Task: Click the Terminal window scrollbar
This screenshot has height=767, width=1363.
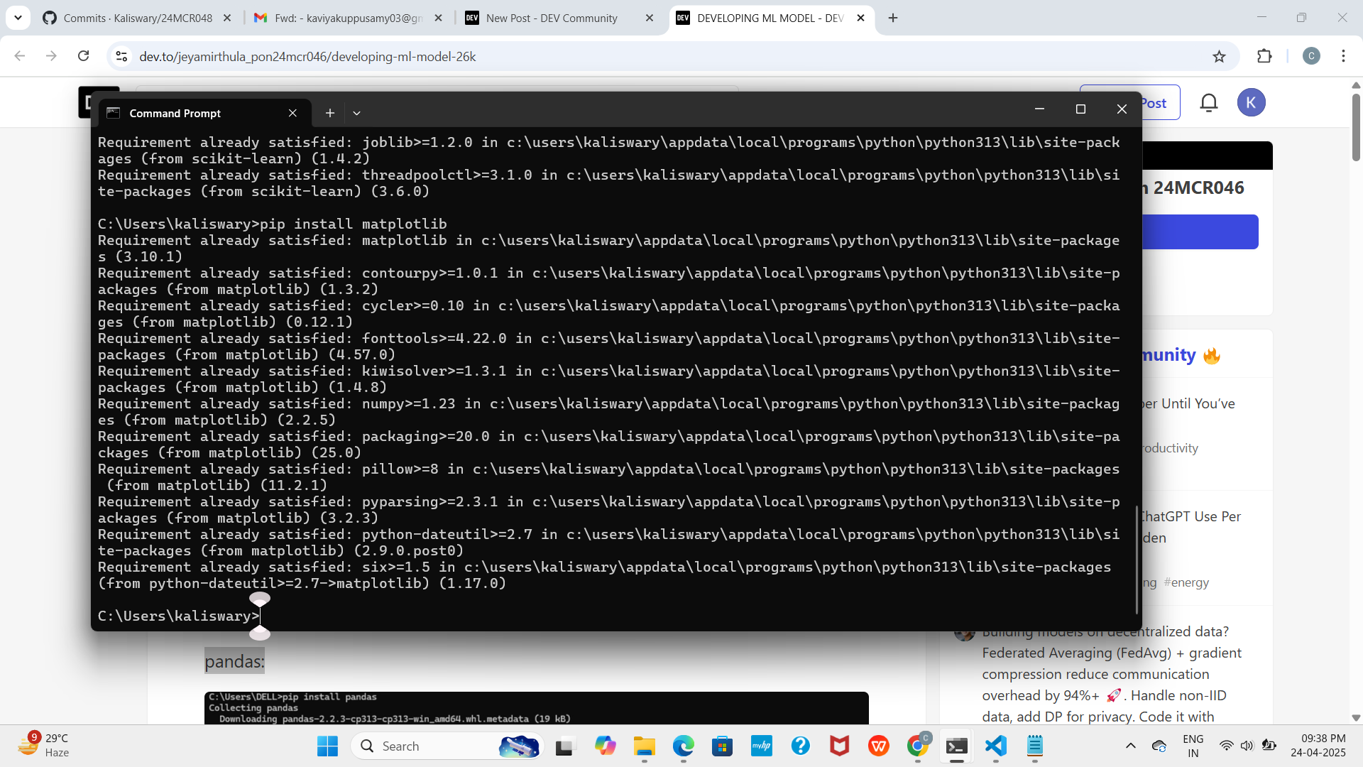Action: [1137, 558]
